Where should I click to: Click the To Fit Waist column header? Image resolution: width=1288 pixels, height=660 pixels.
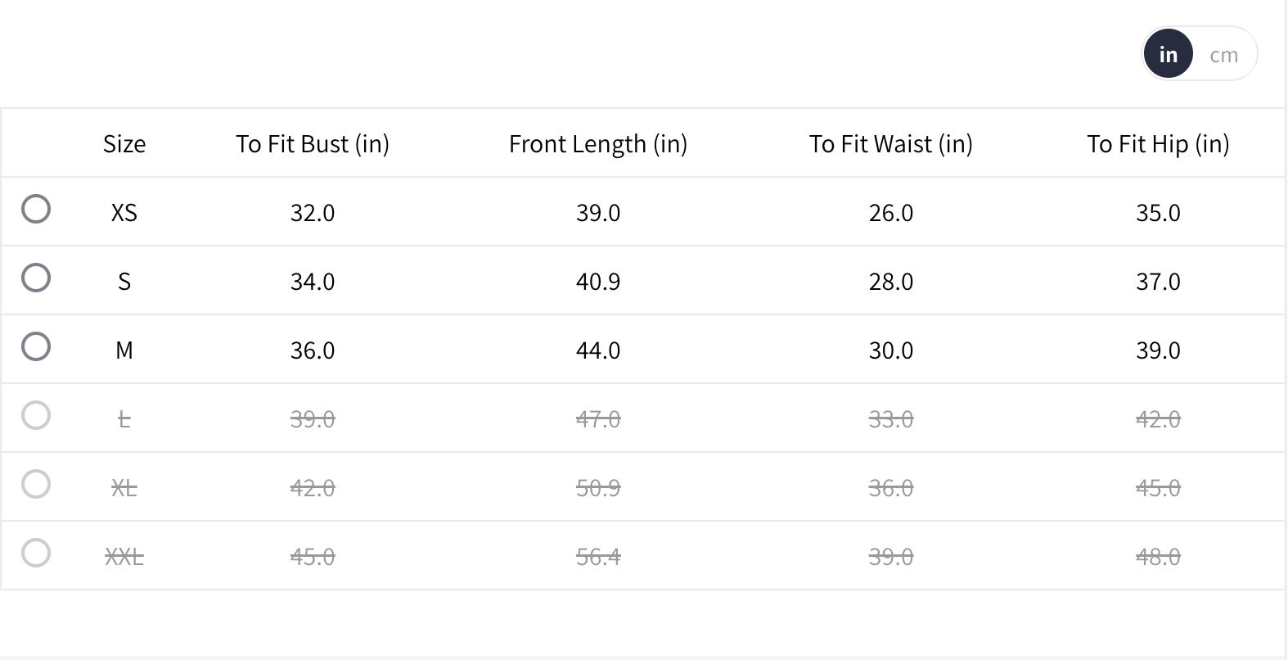[x=891, y=144]
